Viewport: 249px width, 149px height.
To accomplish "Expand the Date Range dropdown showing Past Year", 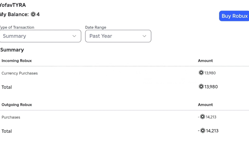I will tap(118, 36).
